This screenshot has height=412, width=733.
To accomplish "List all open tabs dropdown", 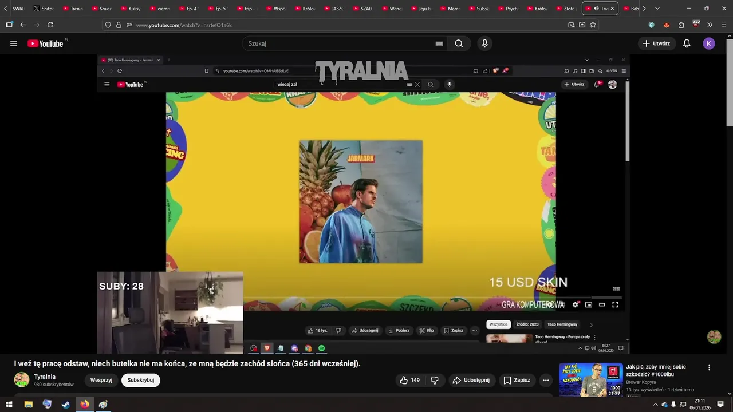I will (657, 9).
